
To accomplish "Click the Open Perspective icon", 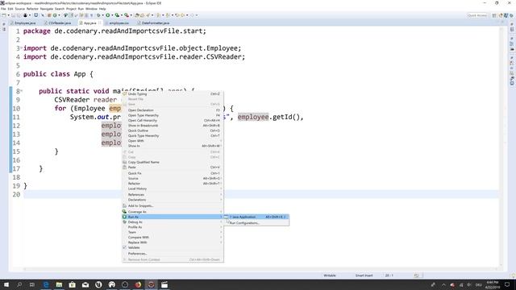I will (x=494, y=15).
